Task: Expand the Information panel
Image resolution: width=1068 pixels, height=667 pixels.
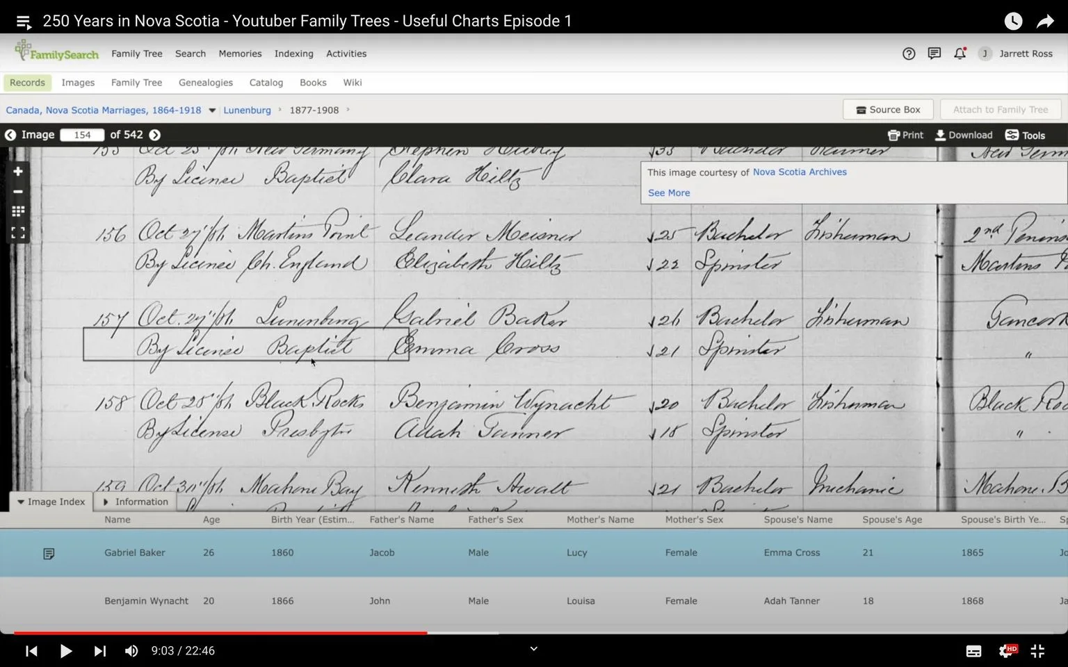Action: [136, 502]
